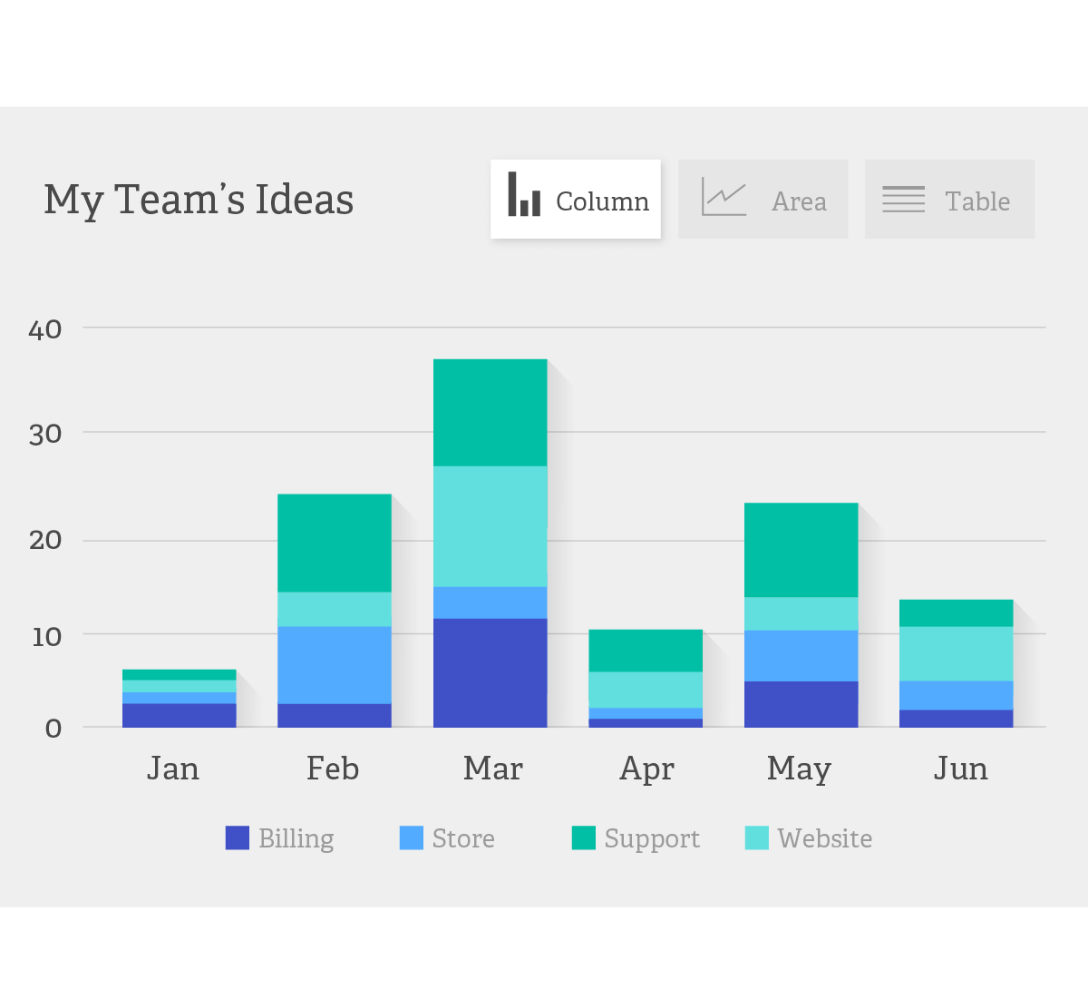Click the area chart line icon
This screenshot has width=1088, height=999.
[x=724, y=197]
